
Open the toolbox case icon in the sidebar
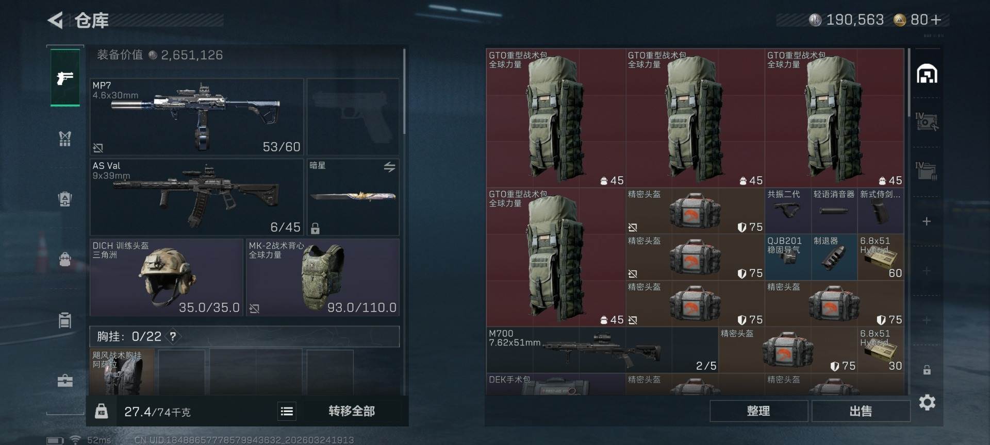(65, 381)
